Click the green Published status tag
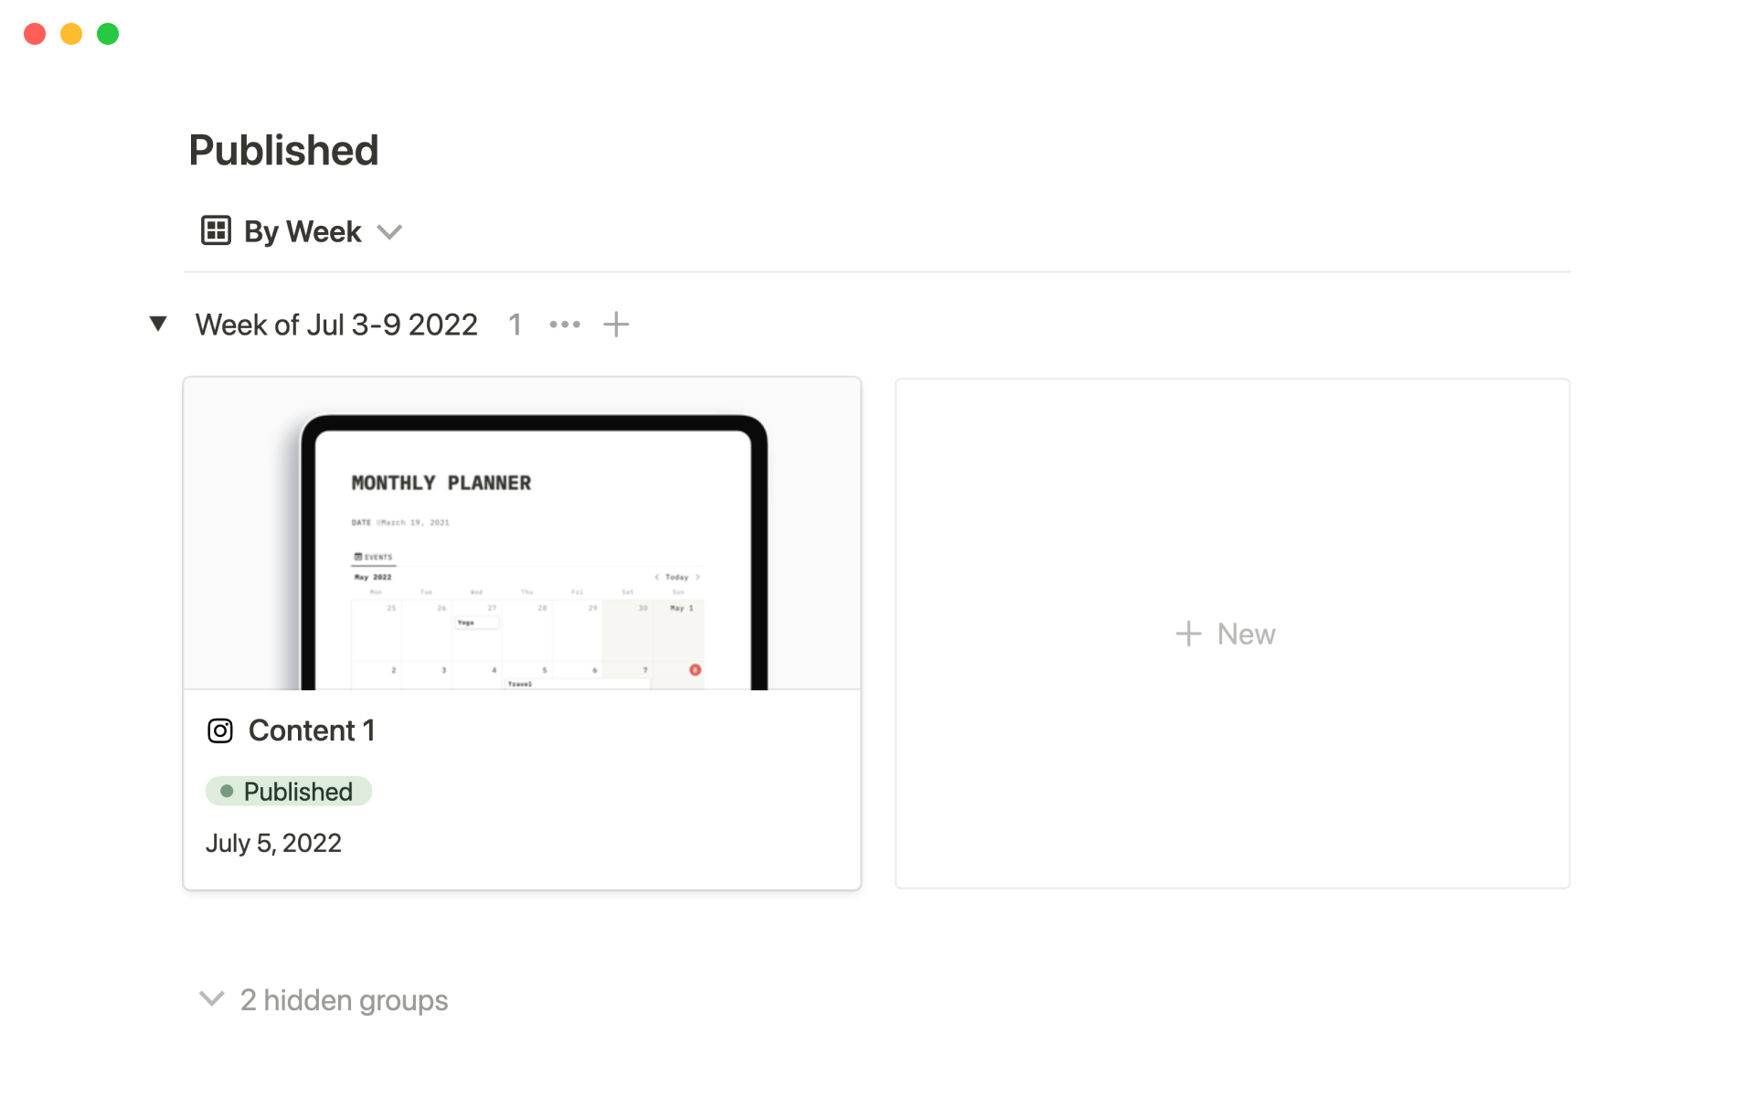This screenshot has width=1755, height=1097. click(289, 792)
